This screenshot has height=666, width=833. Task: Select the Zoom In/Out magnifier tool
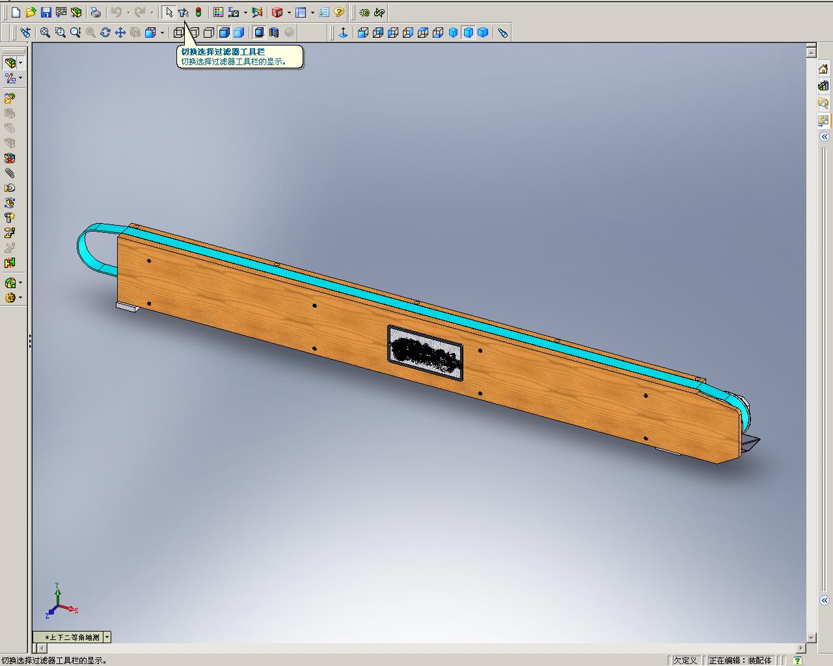coord(75,33)
